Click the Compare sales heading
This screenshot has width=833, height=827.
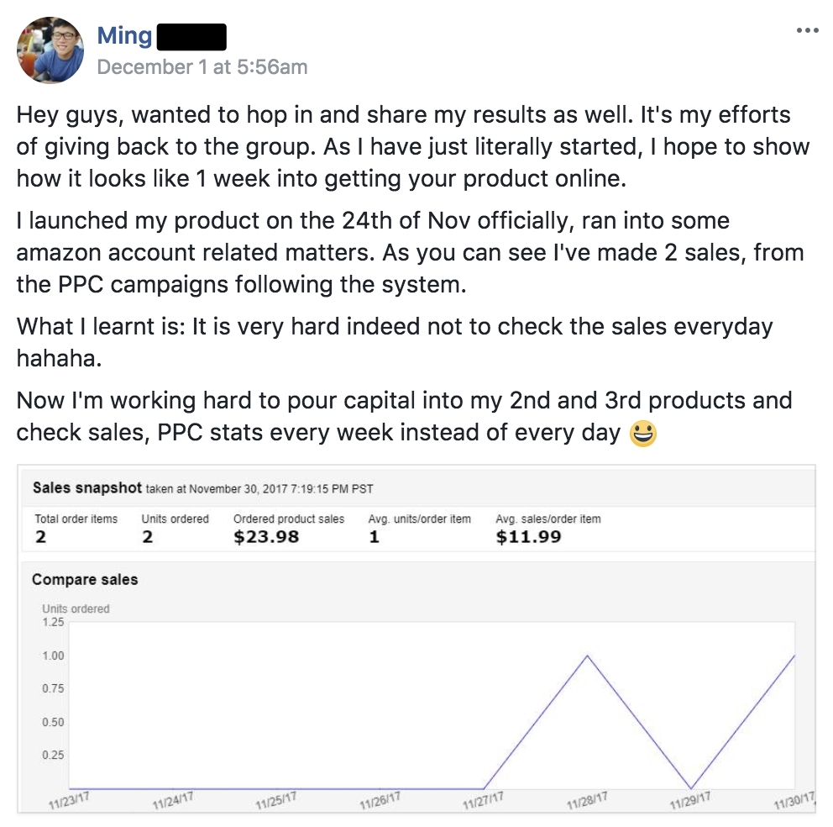(85, 580)
